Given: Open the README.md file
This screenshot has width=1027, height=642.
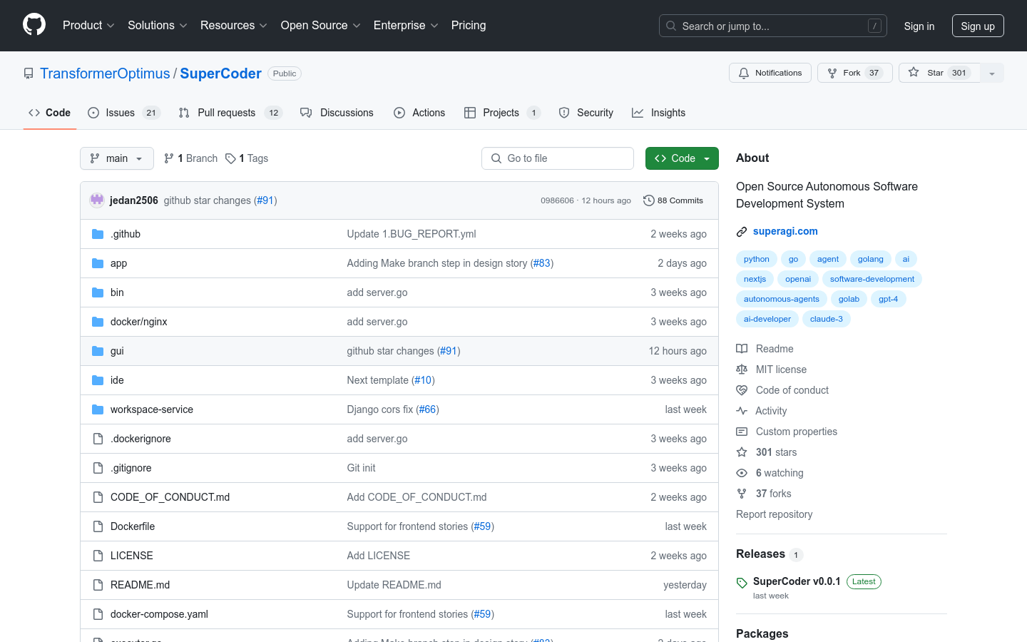Looking at the screenshot, I should (x=140, y=585).
